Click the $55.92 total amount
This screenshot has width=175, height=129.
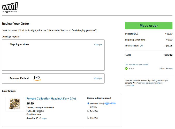pos(168,55)
